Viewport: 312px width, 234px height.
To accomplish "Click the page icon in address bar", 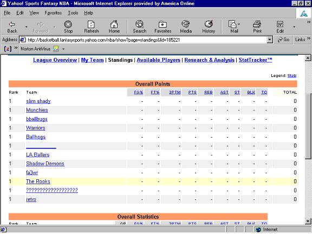I will point(23,40).
